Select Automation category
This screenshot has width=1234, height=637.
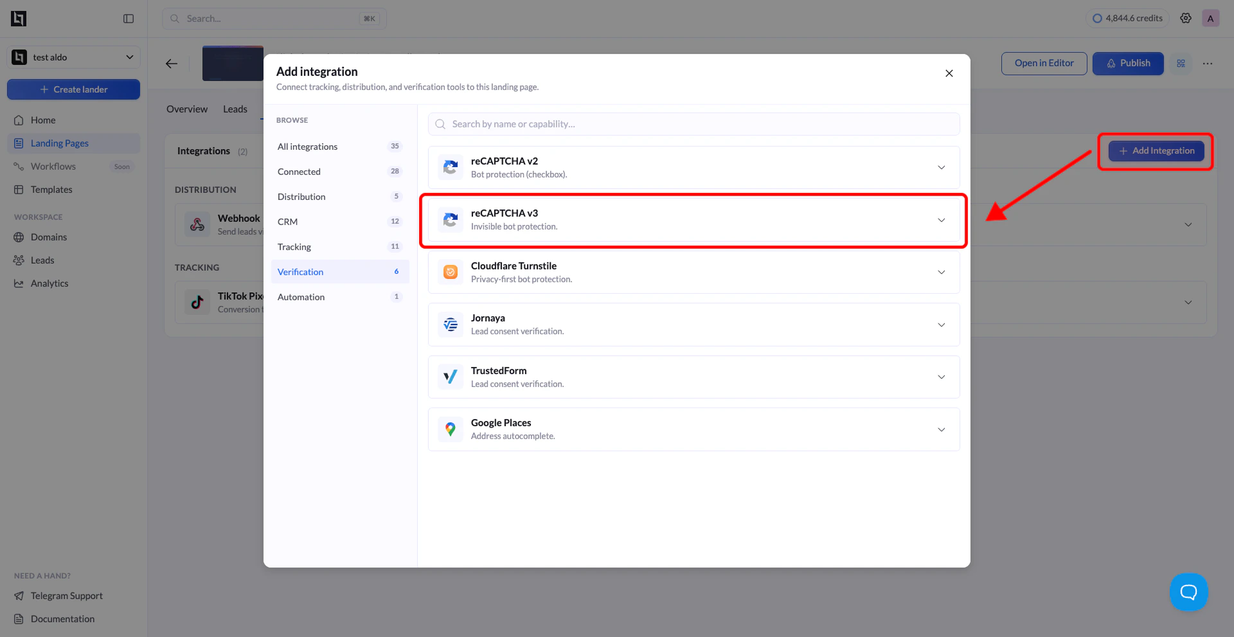click(x=340, y=297)
